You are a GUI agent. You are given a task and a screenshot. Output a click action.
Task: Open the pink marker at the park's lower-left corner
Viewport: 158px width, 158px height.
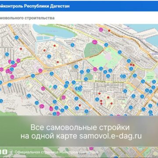(95, 69)
